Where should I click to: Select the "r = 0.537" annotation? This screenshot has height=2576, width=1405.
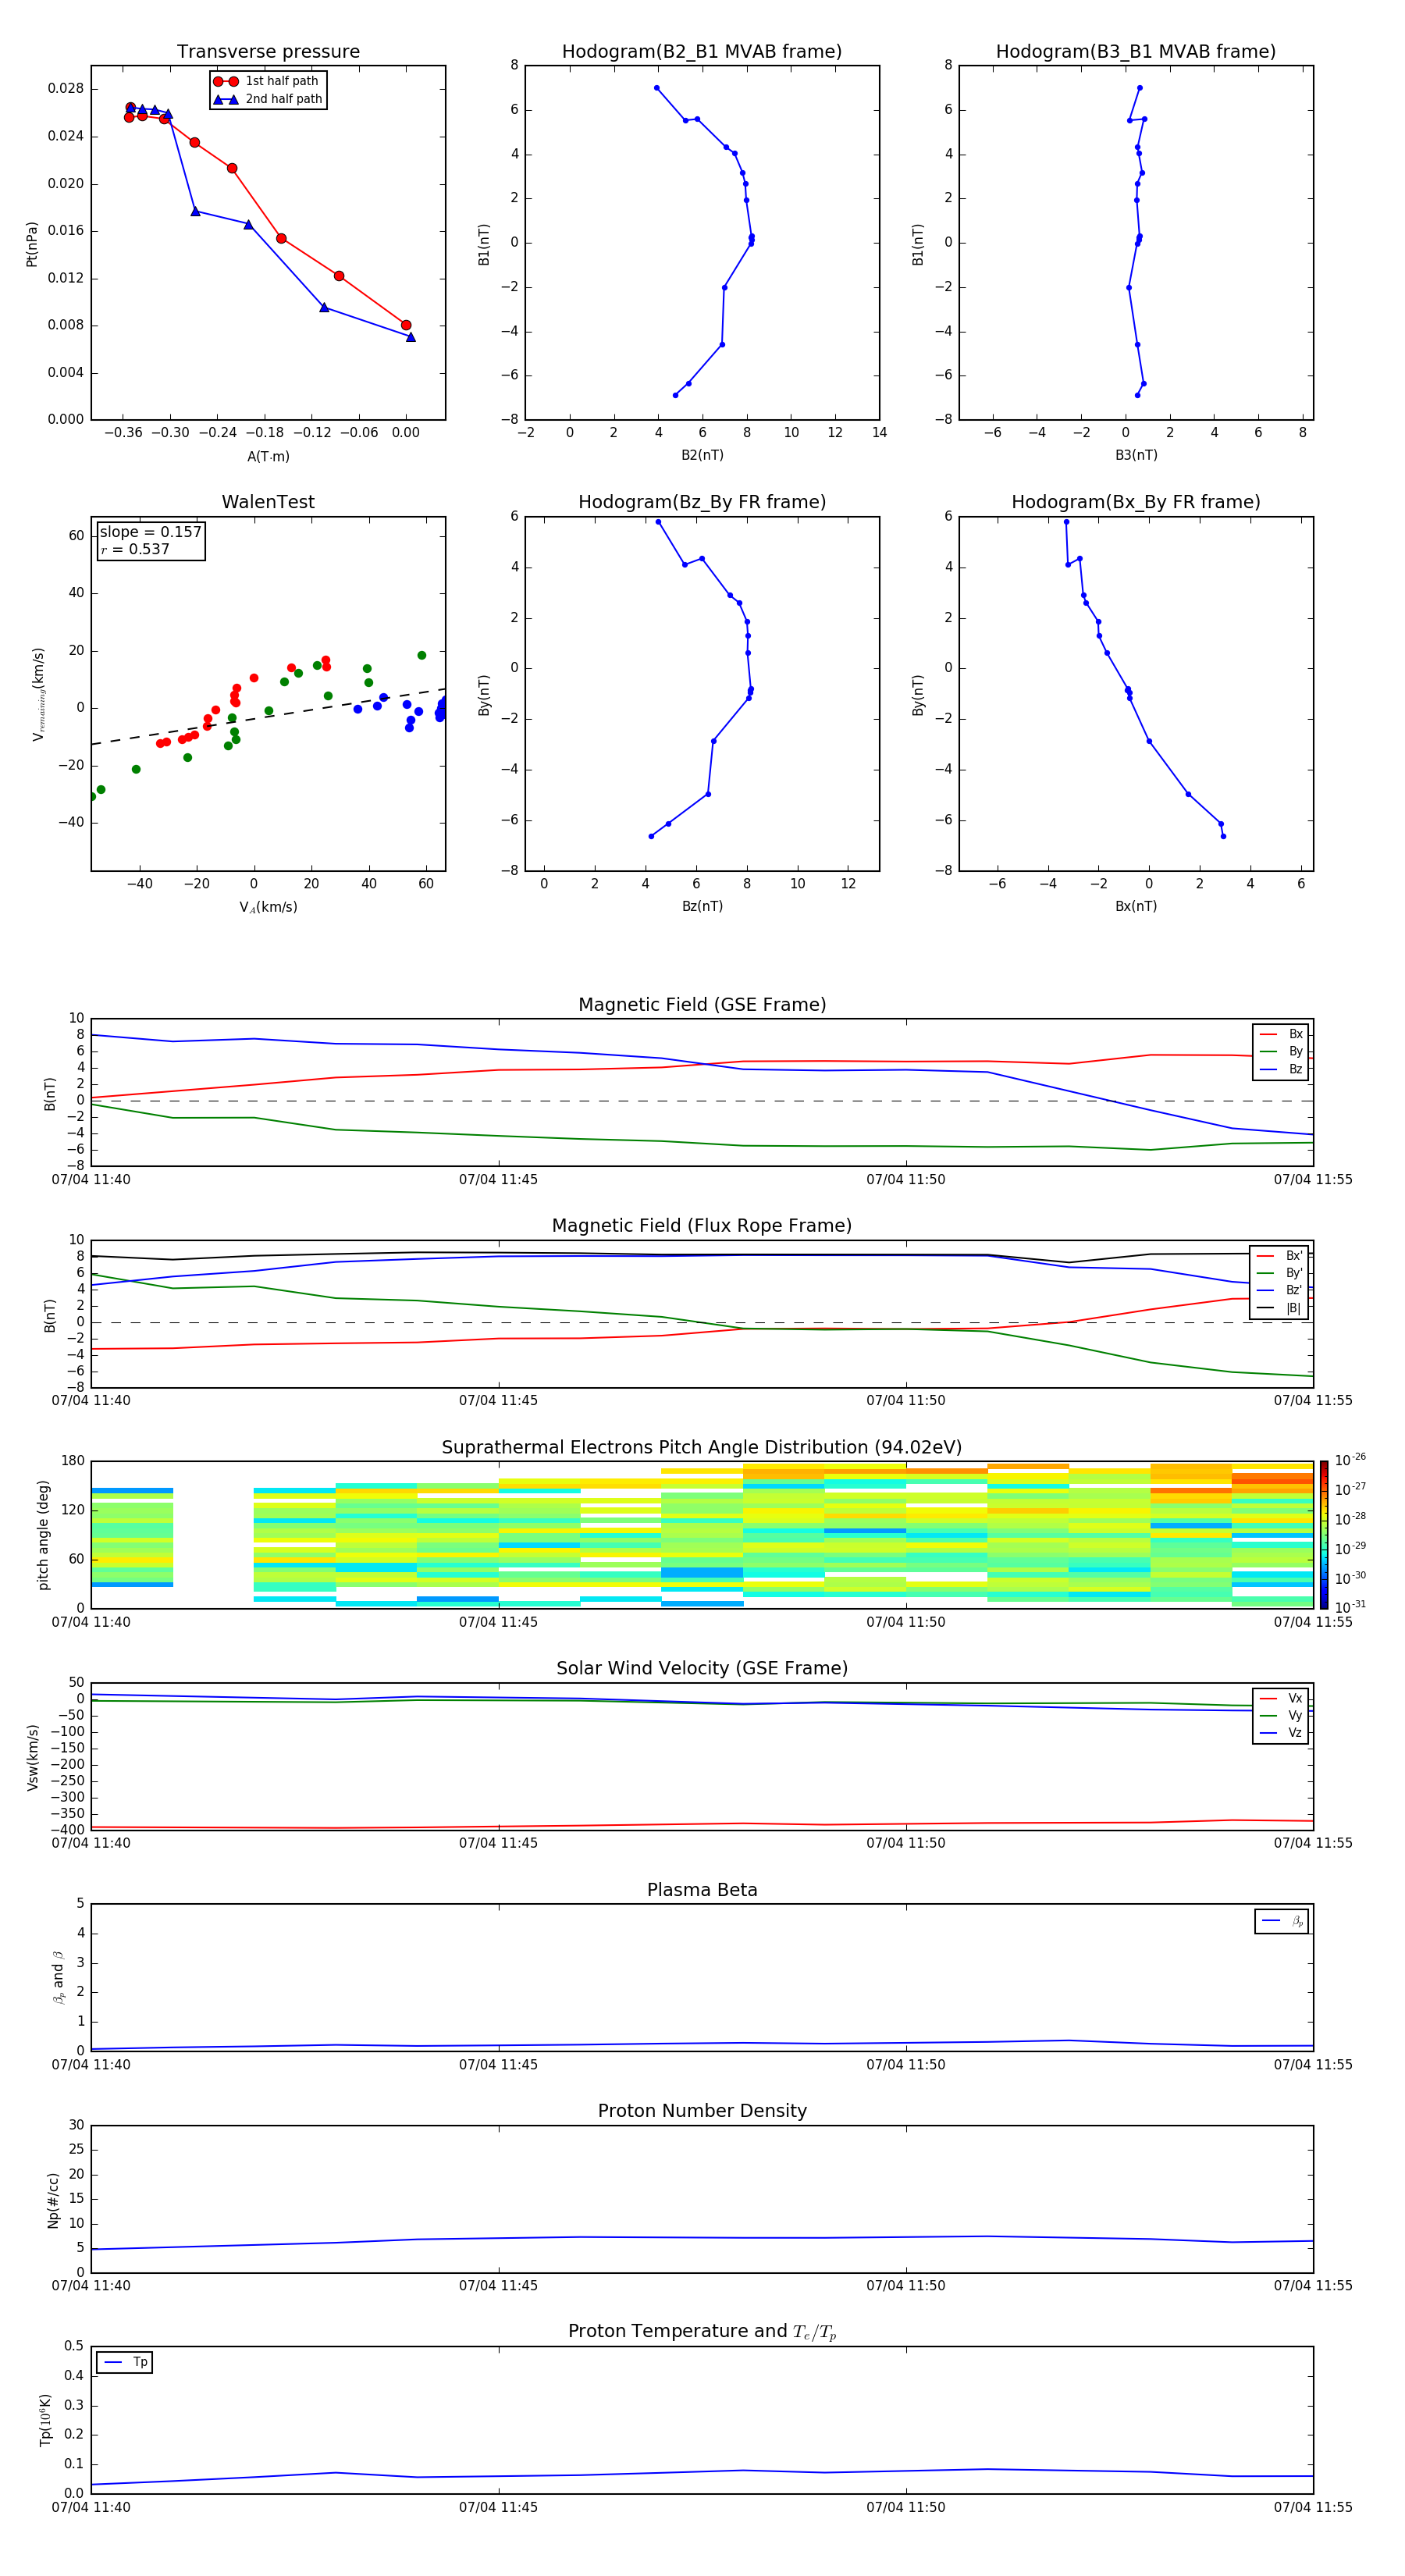(x=135, y=549)
